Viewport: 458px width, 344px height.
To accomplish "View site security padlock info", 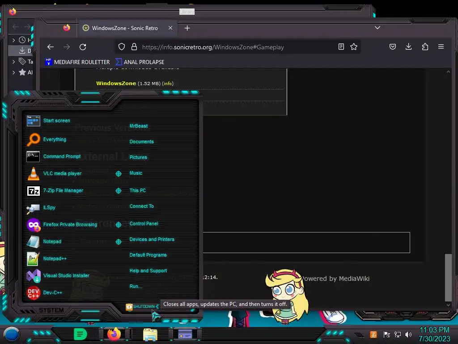I will click(x=134, y=47).
